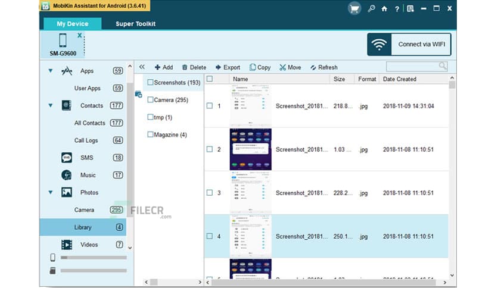Add a new photo with Add button

tap(164, 67)
